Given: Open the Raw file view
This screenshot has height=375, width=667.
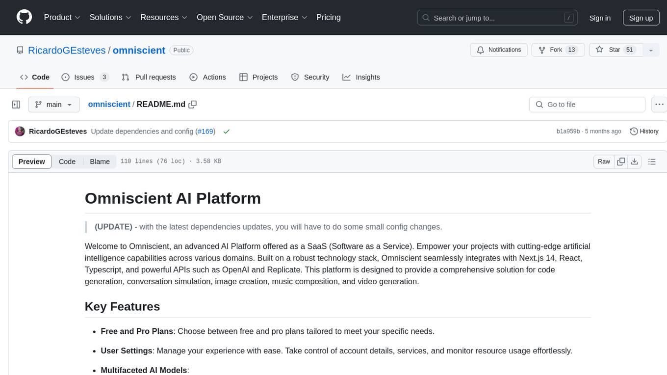Looking at the screenshot, I should [604, 161].
